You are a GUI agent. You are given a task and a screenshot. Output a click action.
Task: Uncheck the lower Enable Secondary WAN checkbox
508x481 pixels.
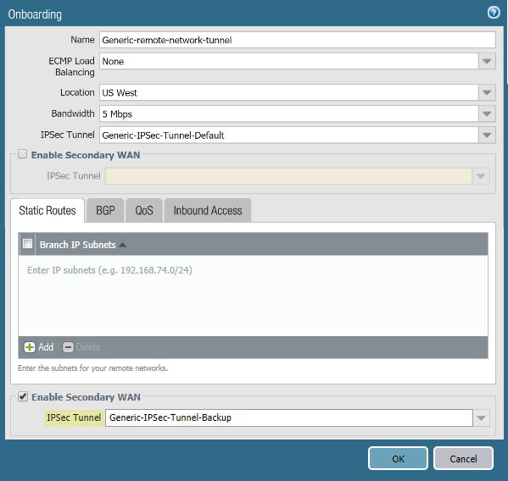[x=23, y=396]
